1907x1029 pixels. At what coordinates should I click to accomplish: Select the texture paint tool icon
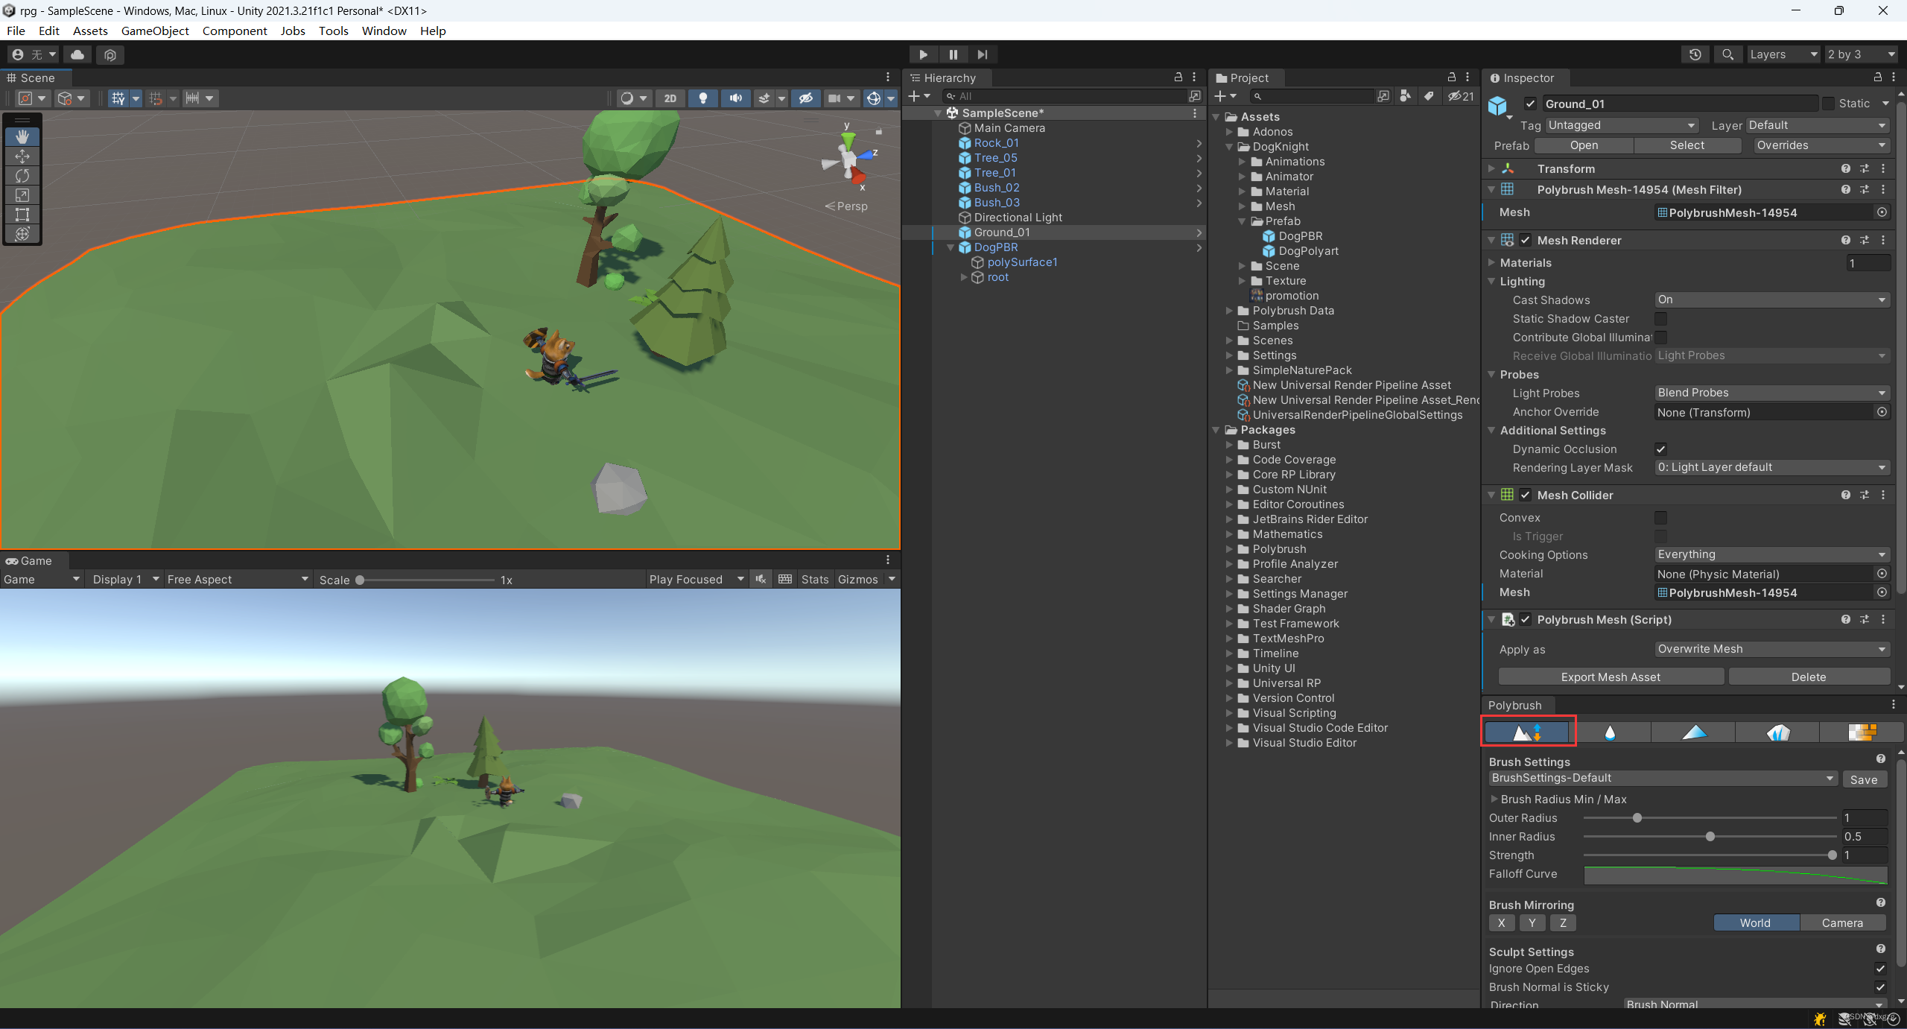pos(1858,732)
